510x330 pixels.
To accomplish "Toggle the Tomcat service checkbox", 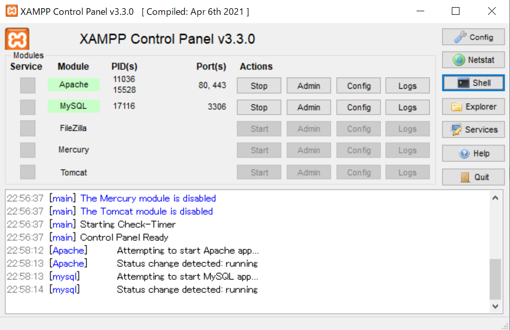I will 28,172.
